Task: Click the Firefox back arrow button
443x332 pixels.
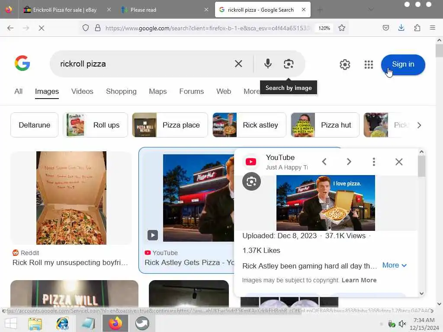Action: coord(10,28)
